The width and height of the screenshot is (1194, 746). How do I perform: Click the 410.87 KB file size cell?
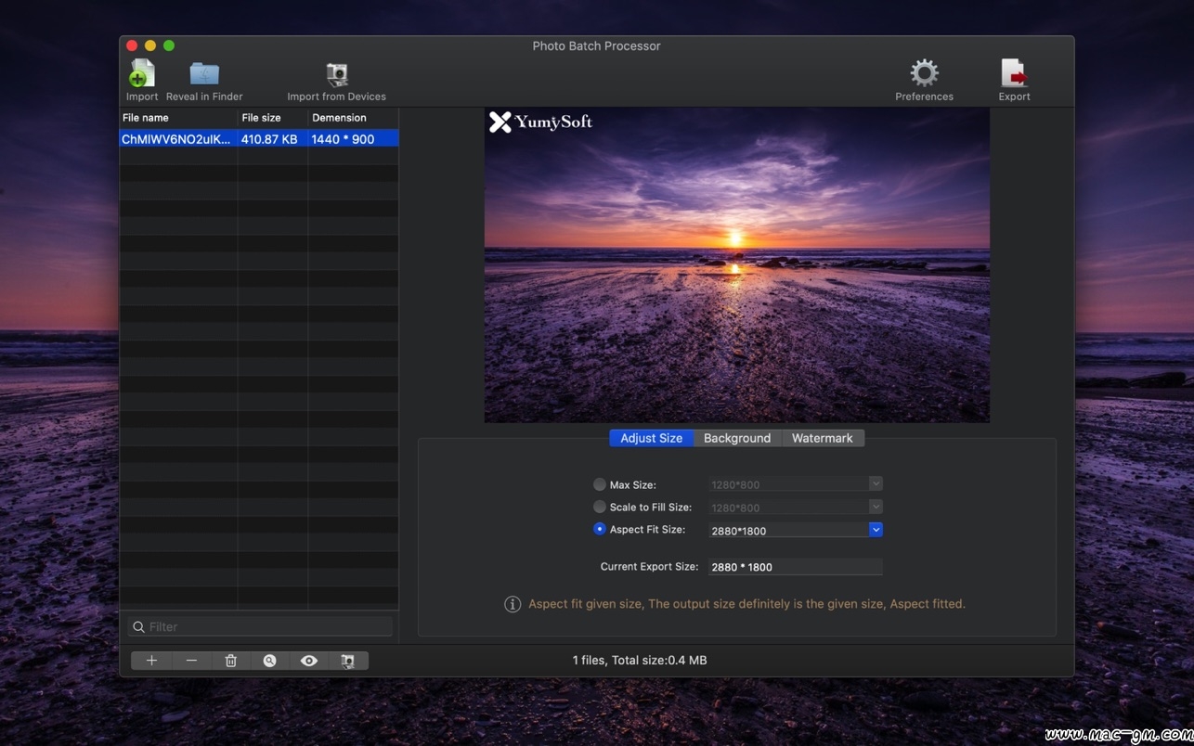(269, 139)
